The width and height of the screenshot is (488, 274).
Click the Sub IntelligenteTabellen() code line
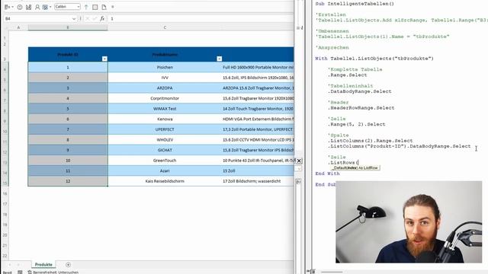(355, 4)
